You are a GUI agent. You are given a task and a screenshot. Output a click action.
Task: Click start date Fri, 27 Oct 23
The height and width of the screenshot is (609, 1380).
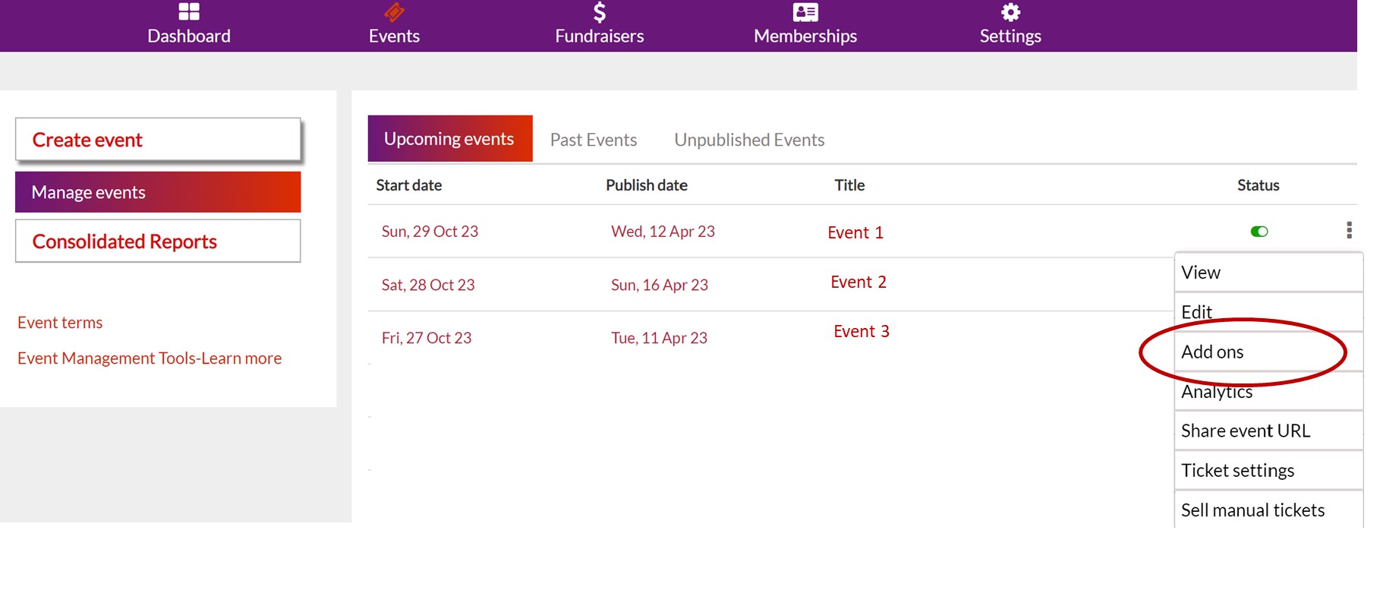click(427, 338)
